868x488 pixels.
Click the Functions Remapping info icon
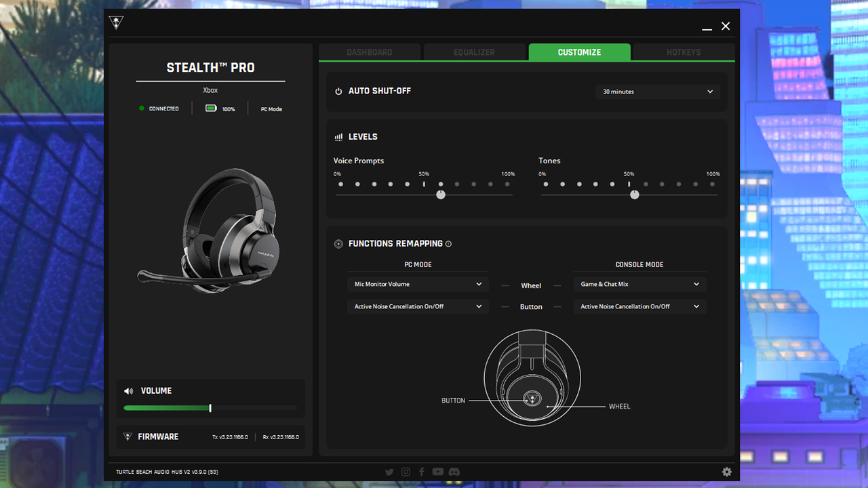[x=448, y=244]
